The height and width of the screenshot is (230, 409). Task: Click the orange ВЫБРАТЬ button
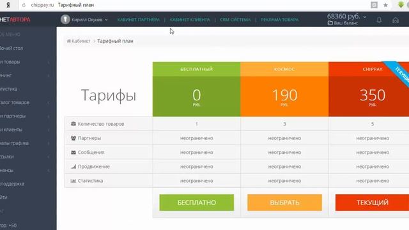pyautogui.click(x=284, y=203)
